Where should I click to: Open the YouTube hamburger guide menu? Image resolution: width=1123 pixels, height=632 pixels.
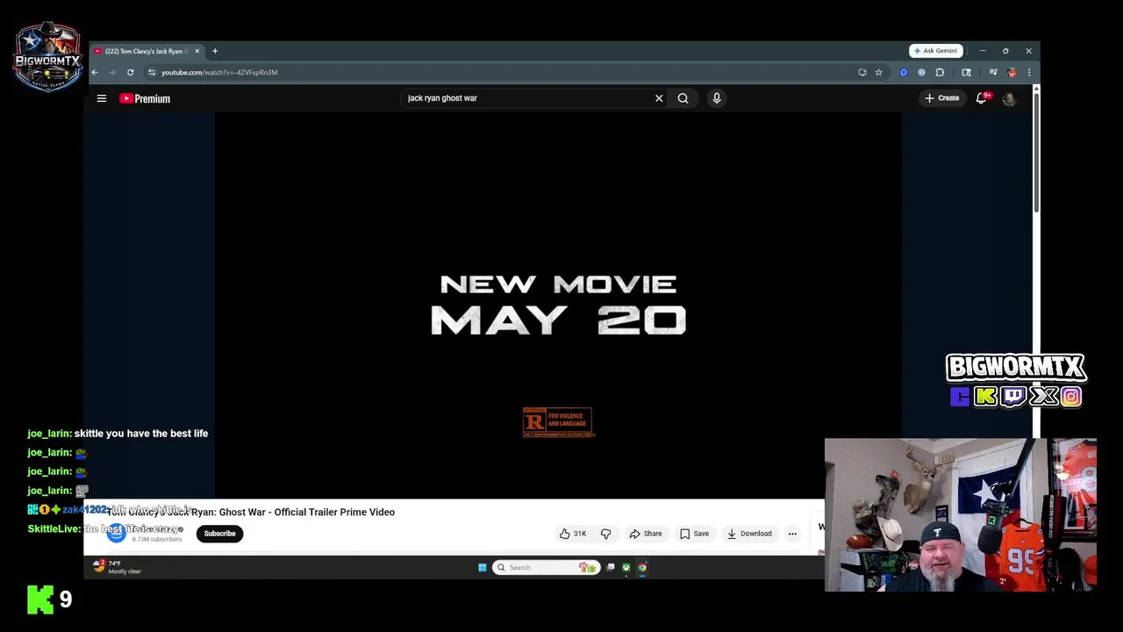coord(102,98)
